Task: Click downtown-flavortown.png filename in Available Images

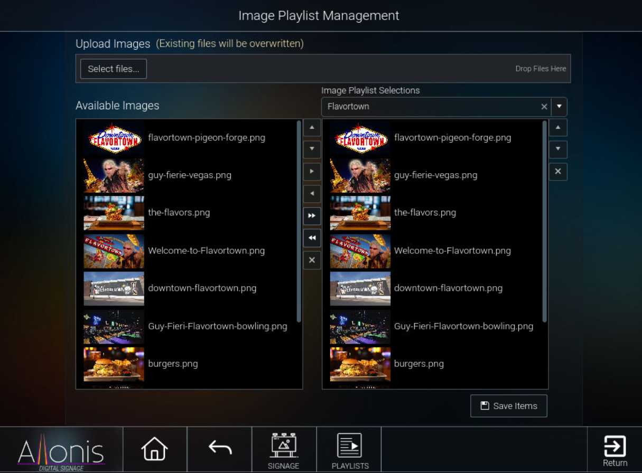Action: click(202, 288)
